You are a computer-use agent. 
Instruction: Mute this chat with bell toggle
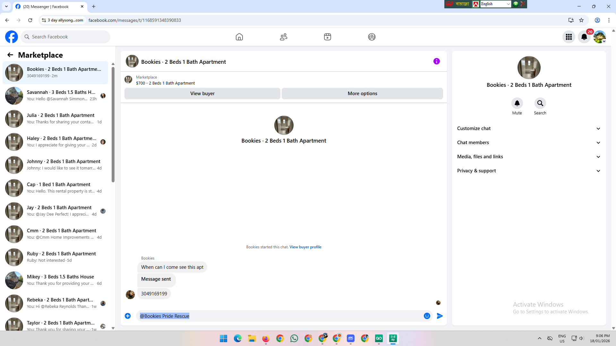click(517, 103)
